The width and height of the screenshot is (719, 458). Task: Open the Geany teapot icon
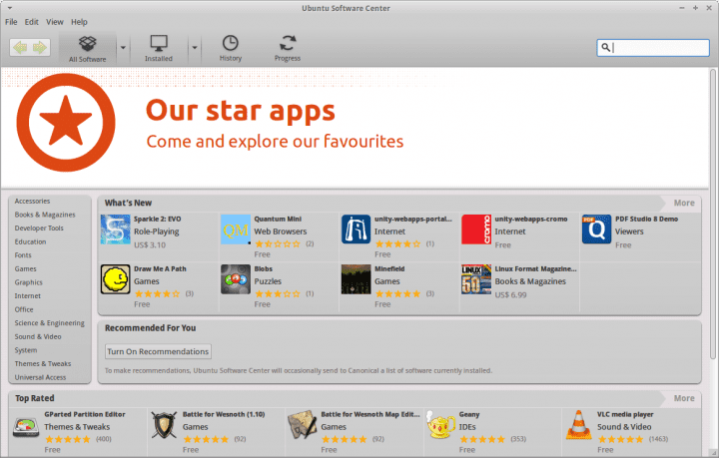[440, 425]
